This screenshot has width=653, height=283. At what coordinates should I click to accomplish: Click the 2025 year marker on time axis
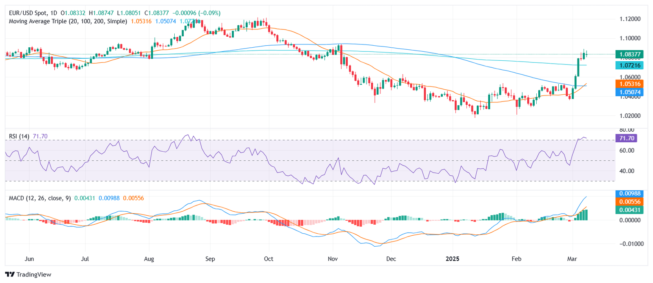(x=452, y=259)
